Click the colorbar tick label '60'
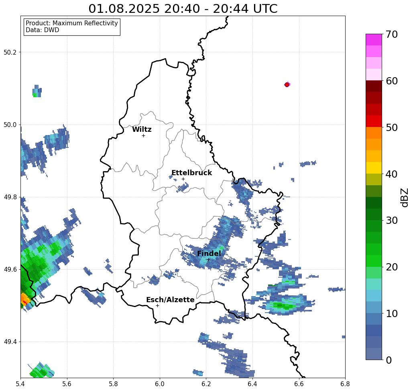Image resolution: width=413 pixels, height=391 pixels. [x=391, y=81]
